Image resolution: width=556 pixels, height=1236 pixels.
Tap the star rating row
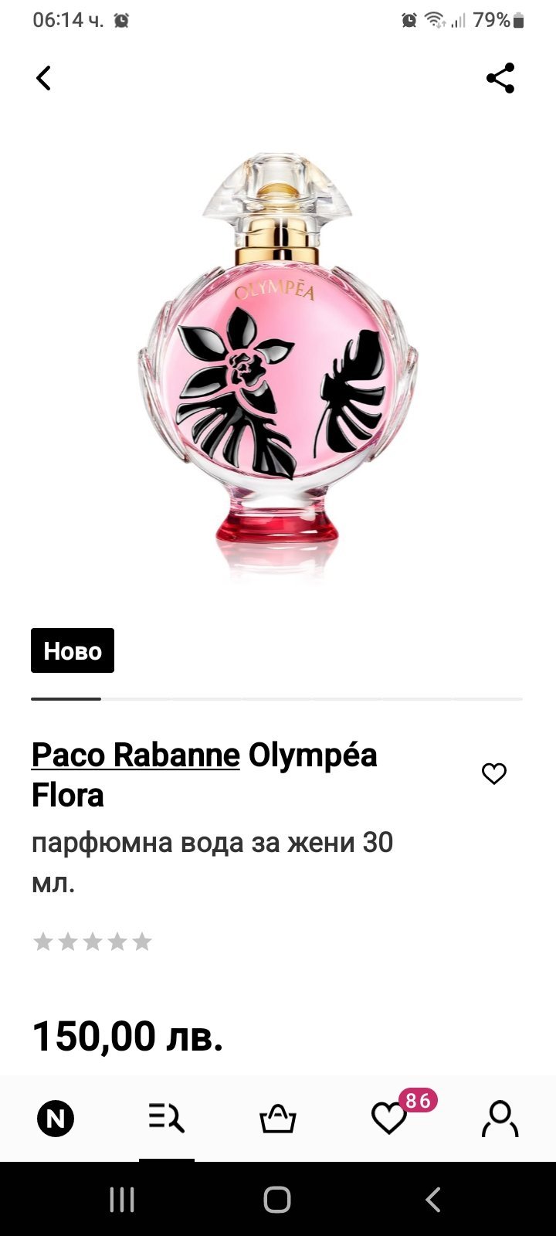pyautogui.click(x=93, y=942)
